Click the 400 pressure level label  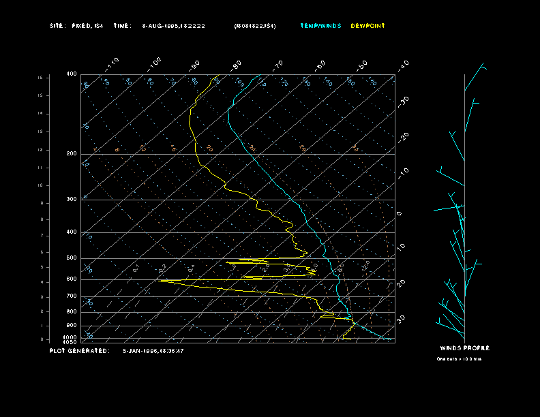coord(72,232)
